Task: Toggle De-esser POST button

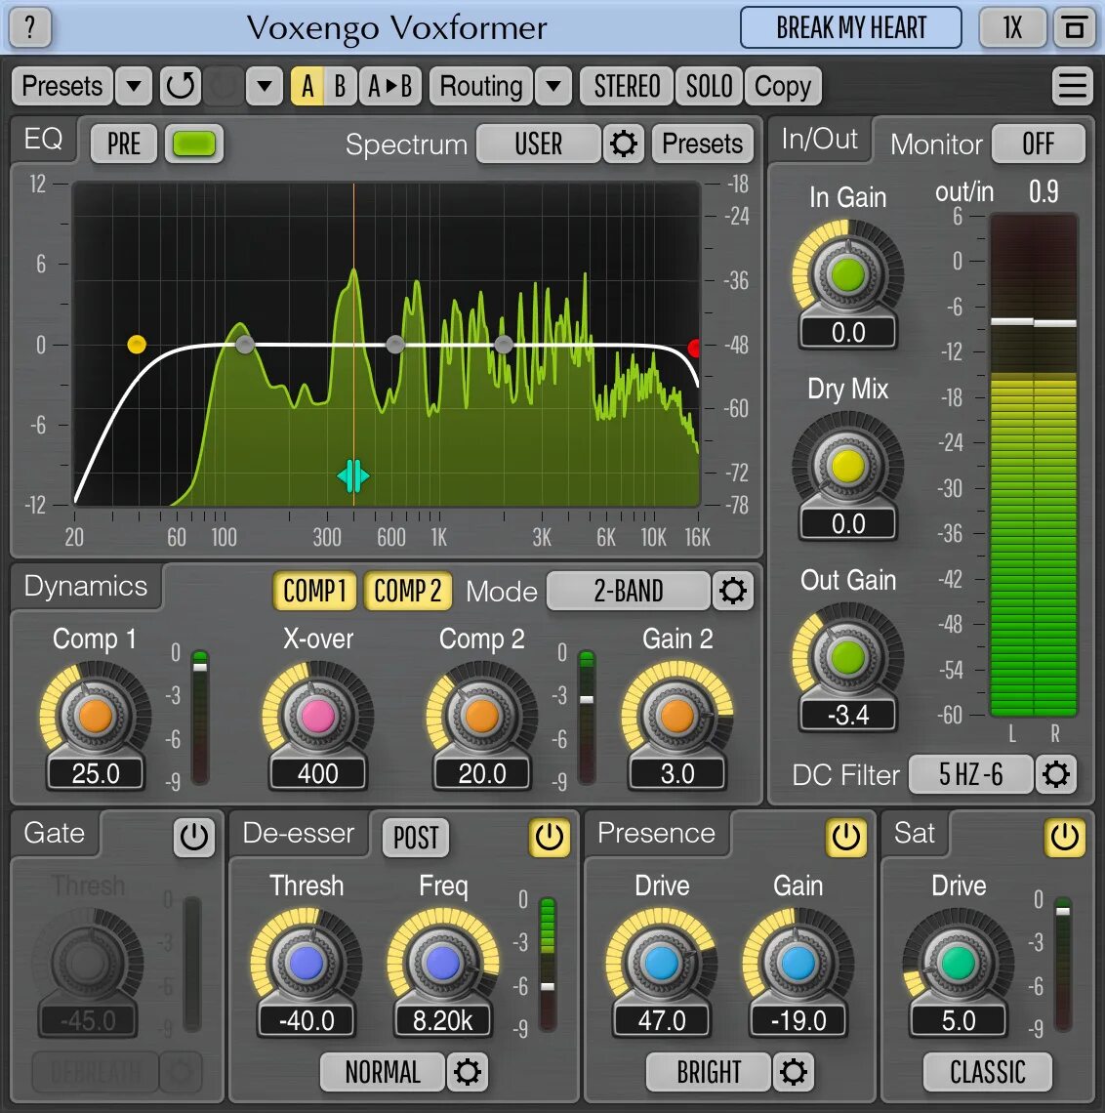Action: [x=416, y=838]
